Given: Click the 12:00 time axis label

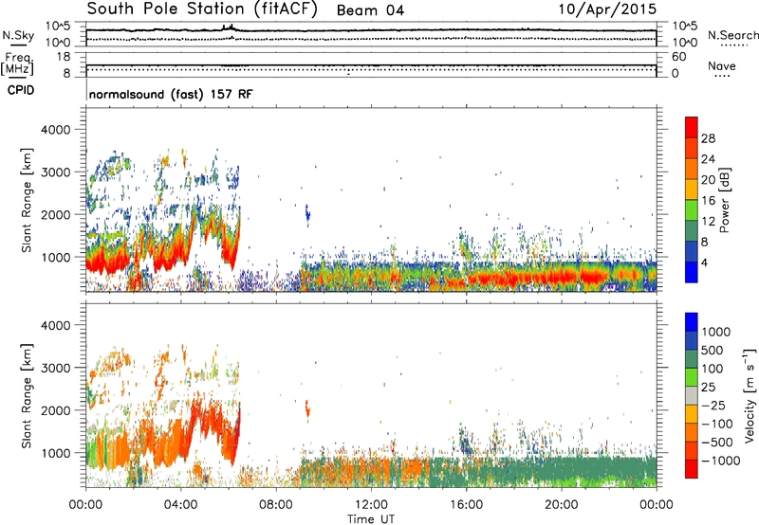Looking at the screenshot, I should click(371, 505).
